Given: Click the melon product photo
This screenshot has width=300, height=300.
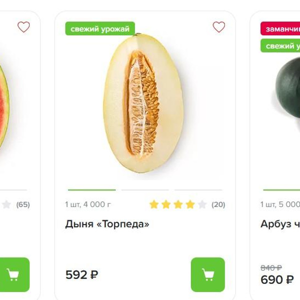Looking at the screenshot, I should [x=145, y=102].
